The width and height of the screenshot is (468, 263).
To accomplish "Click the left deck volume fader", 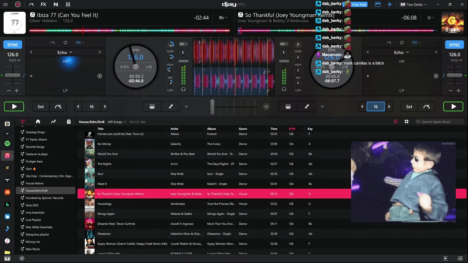I will coord(184,61).
